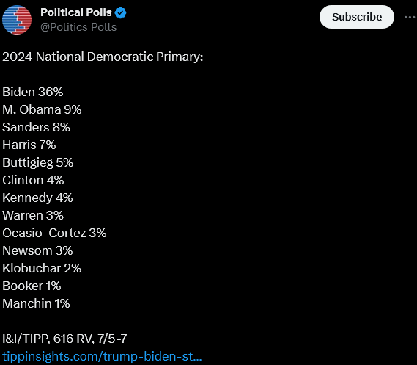
Task: Click the 'Sanders 8%' line
Action: pos(36,127)
